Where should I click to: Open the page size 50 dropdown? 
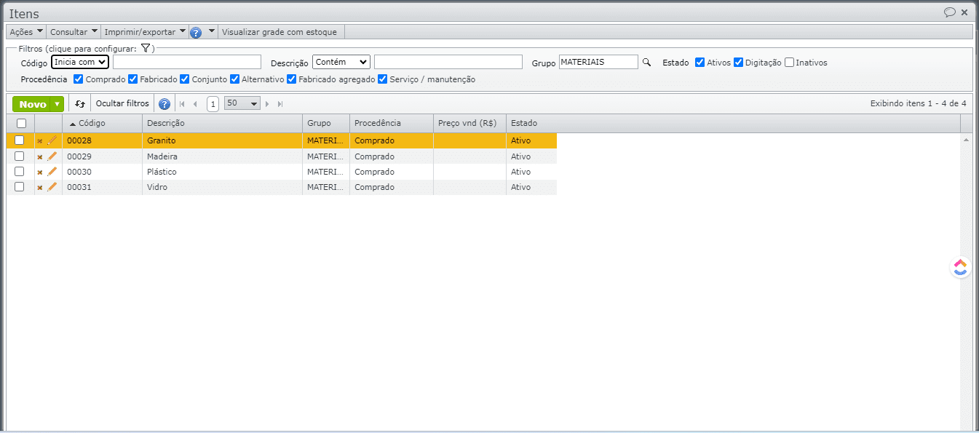[x=242, y=104]
